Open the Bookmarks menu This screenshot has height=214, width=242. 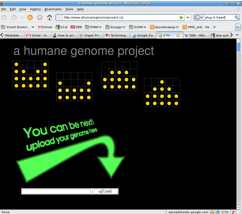[53, 9]
